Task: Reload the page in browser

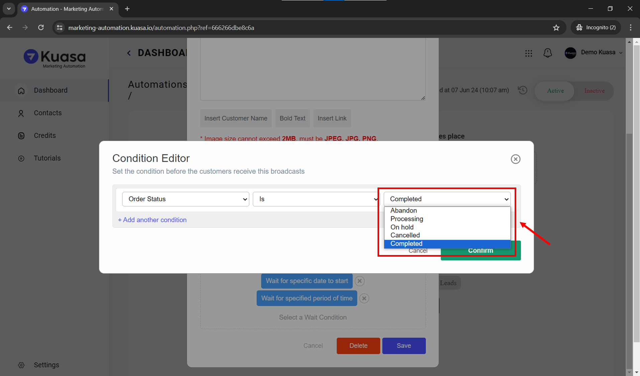Action: point(41,28)
